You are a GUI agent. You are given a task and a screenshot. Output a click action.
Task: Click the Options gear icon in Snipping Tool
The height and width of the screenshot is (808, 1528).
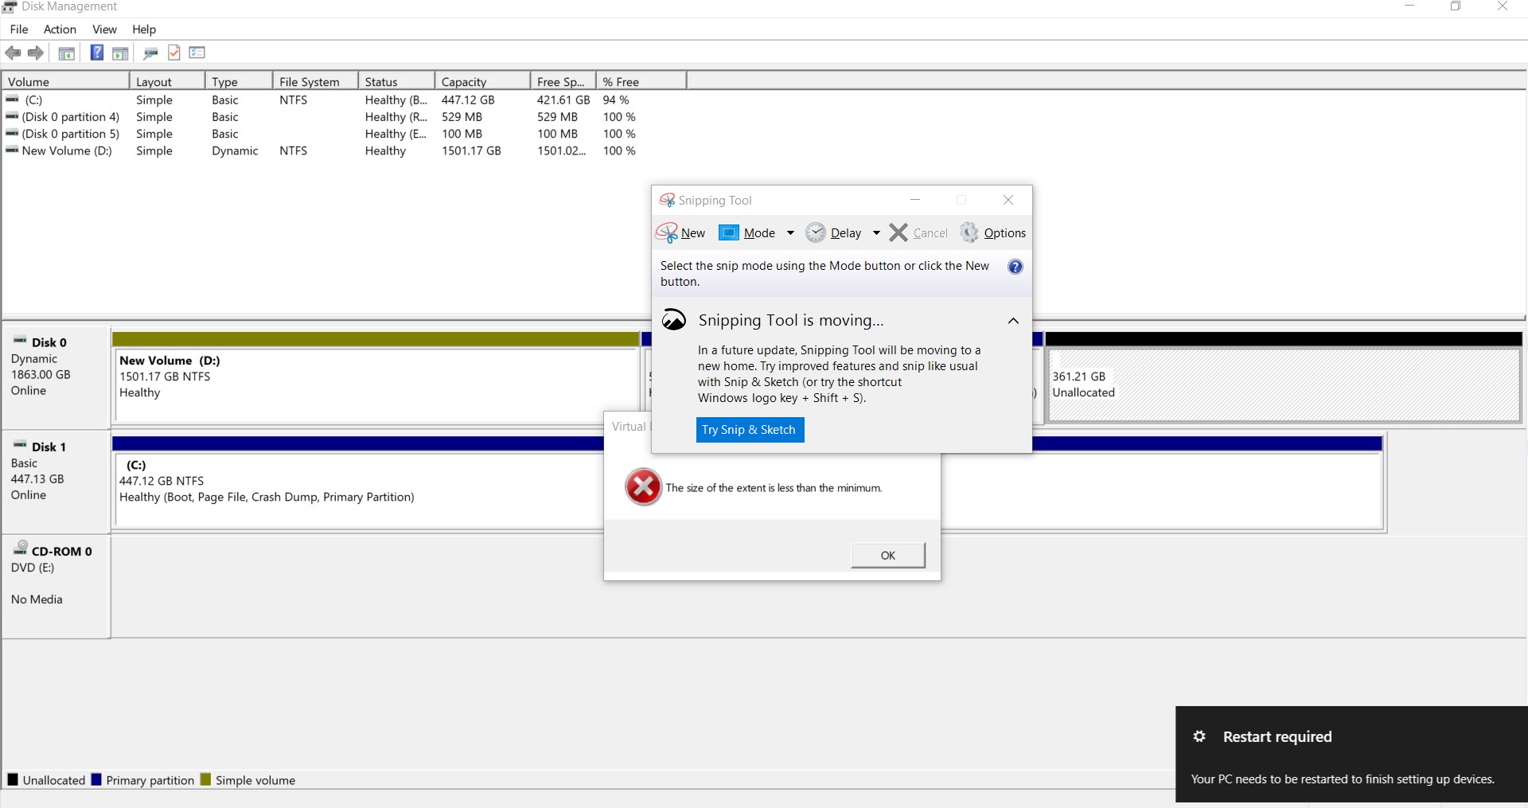[x=969, y=232]
